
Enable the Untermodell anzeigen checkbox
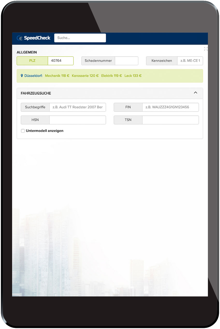pos(23,131)
